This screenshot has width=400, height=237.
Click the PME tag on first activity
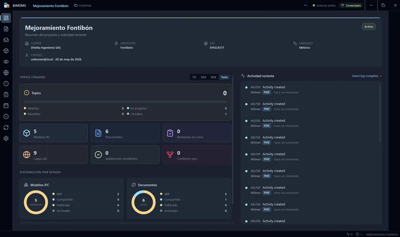coord(266,92)
